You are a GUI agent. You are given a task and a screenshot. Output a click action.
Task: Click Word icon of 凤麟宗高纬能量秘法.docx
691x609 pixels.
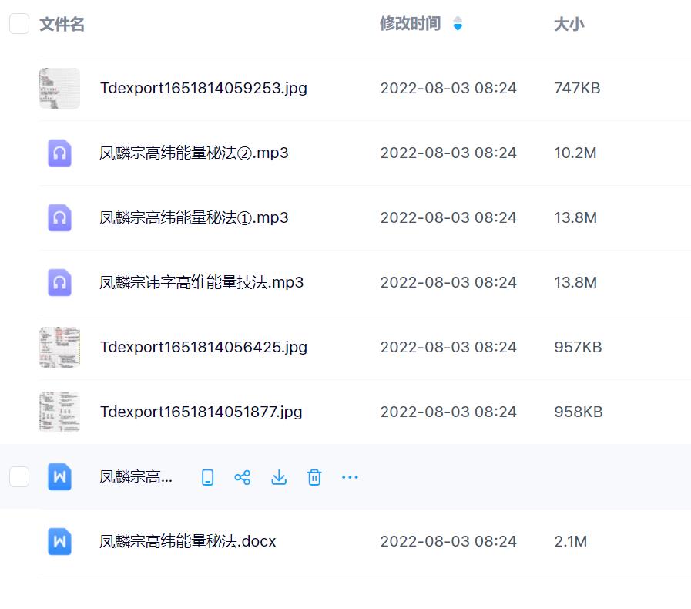[59, 542]
